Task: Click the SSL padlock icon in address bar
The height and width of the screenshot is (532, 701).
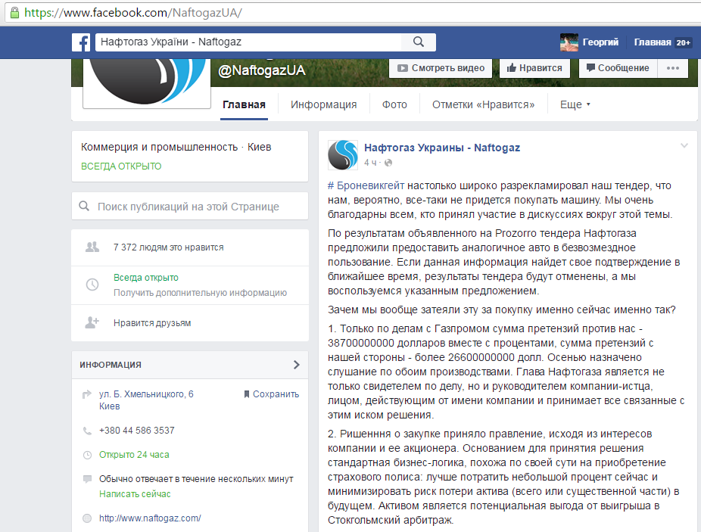Action: [x=11, y=14]
